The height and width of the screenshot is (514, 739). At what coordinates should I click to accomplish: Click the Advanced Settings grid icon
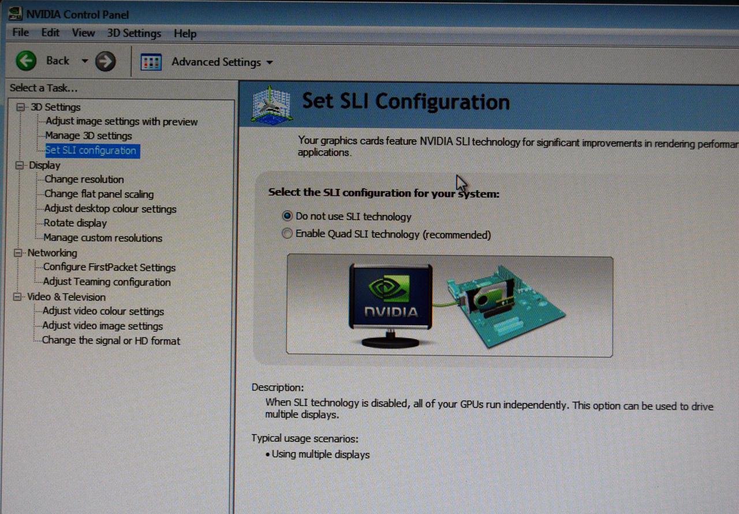tap(151, 62)
